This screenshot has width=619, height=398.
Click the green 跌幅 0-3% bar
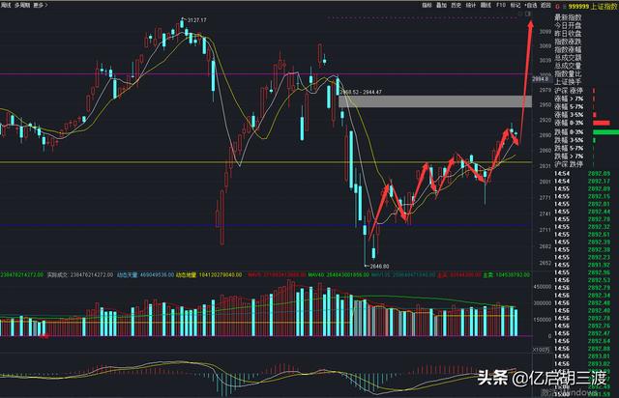[x=605, y=132]
